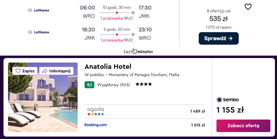
Task: Share the hotel via Udostępnij
Action: tap(56, 71)
